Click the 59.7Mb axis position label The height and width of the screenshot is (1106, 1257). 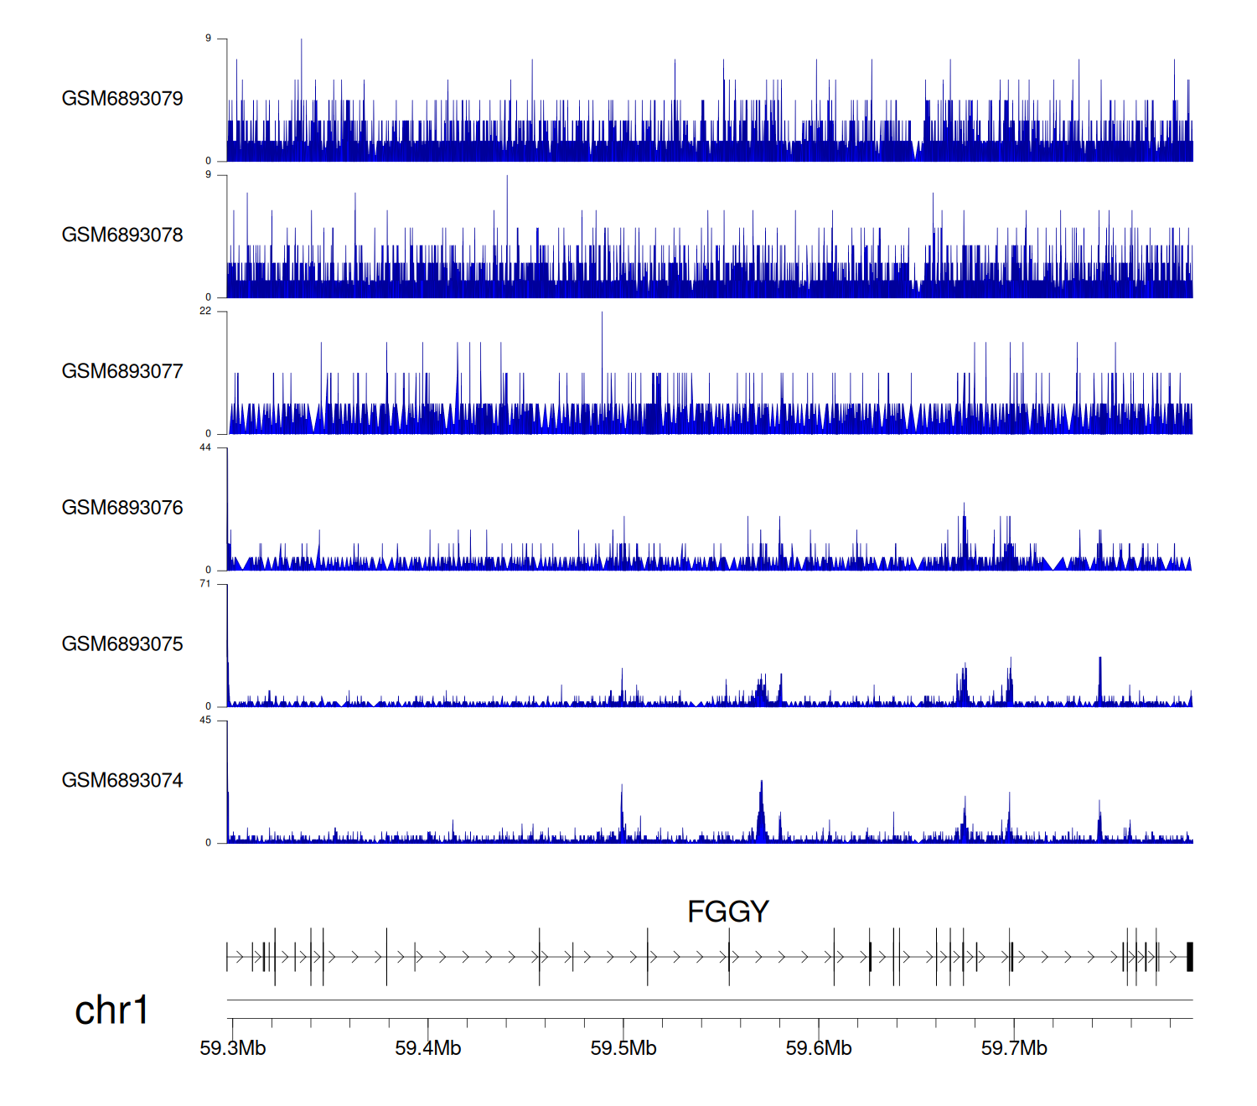click(x=1014, y=1048)
